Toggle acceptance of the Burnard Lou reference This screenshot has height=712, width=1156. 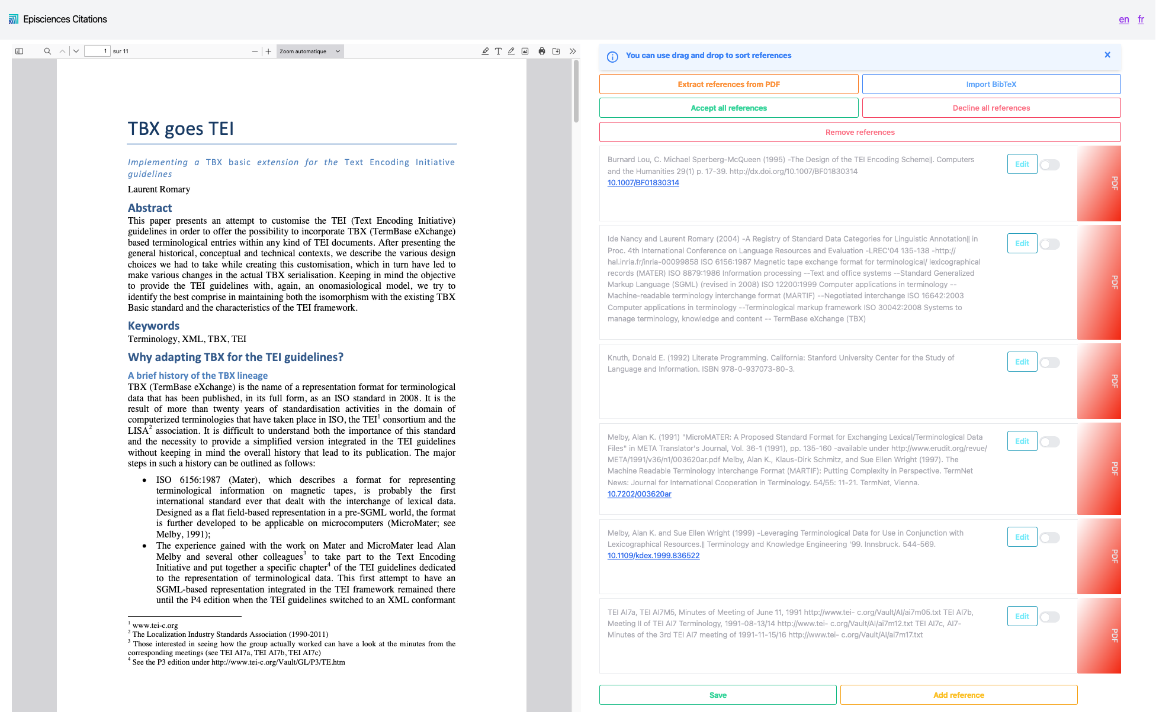(1050, 165)
